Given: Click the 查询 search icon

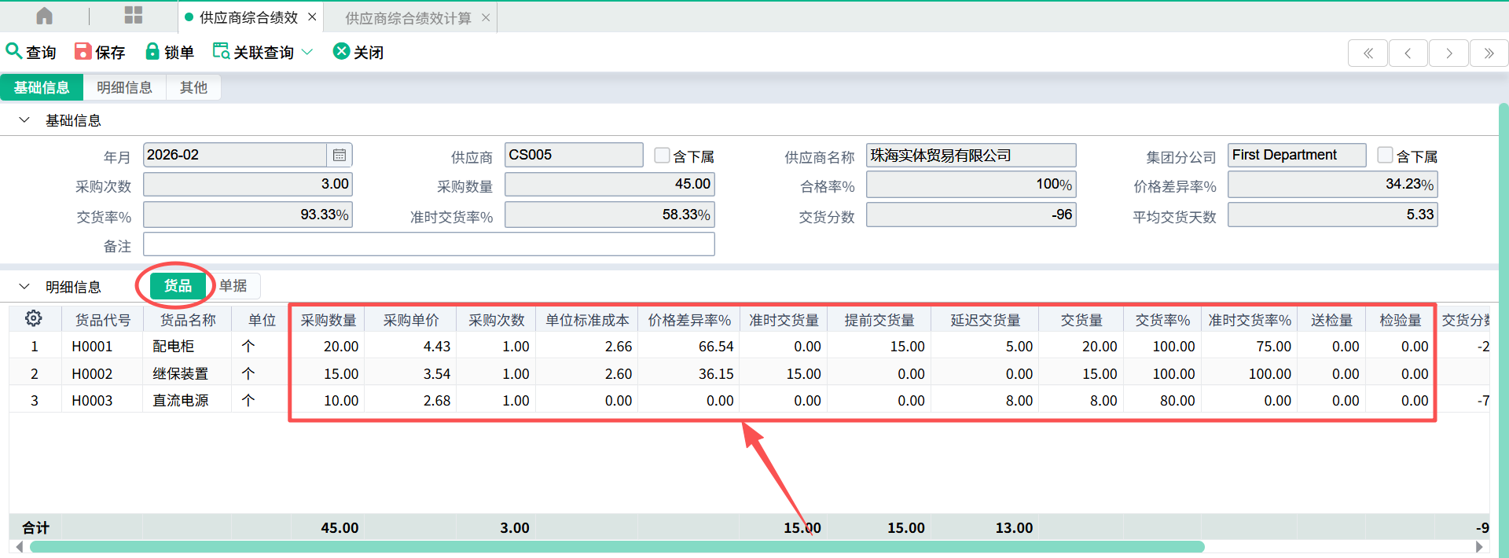Looking at the screenshot, I should (13, 51).
